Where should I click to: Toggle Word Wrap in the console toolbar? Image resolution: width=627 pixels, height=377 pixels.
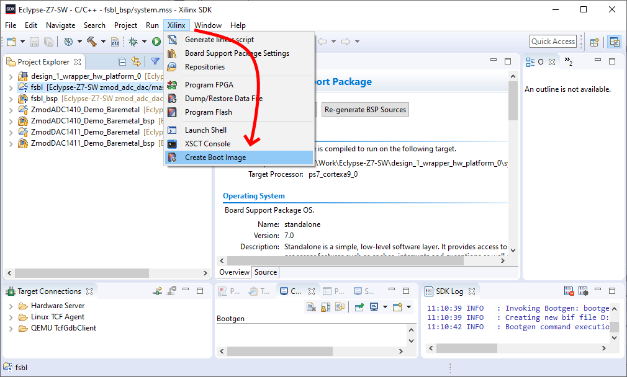pos(340,307)
